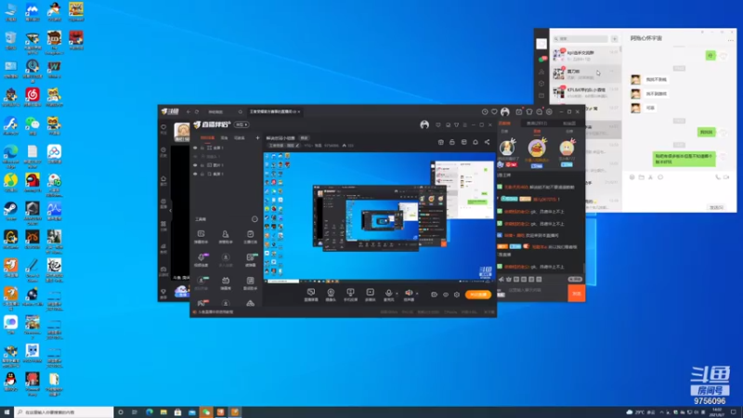Click the trash icon above the preview
This screenshot has width=743, height=418.
pos(440,142)
